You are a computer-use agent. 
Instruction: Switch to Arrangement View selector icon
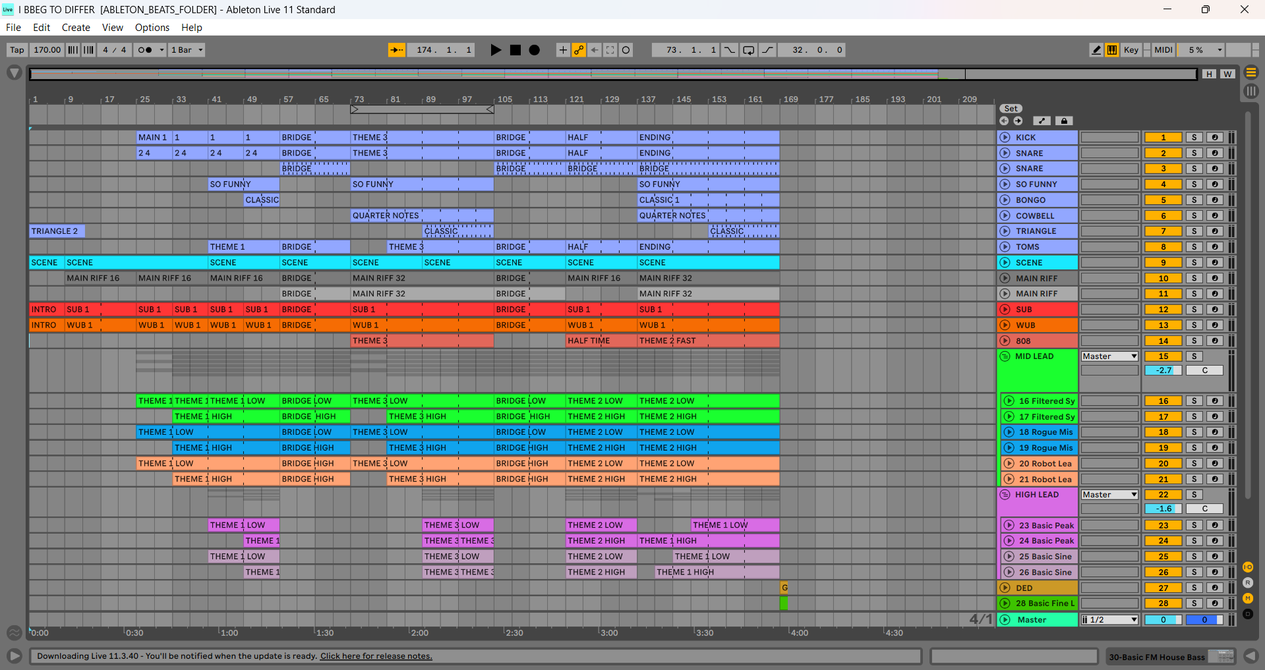(1251, 72)
